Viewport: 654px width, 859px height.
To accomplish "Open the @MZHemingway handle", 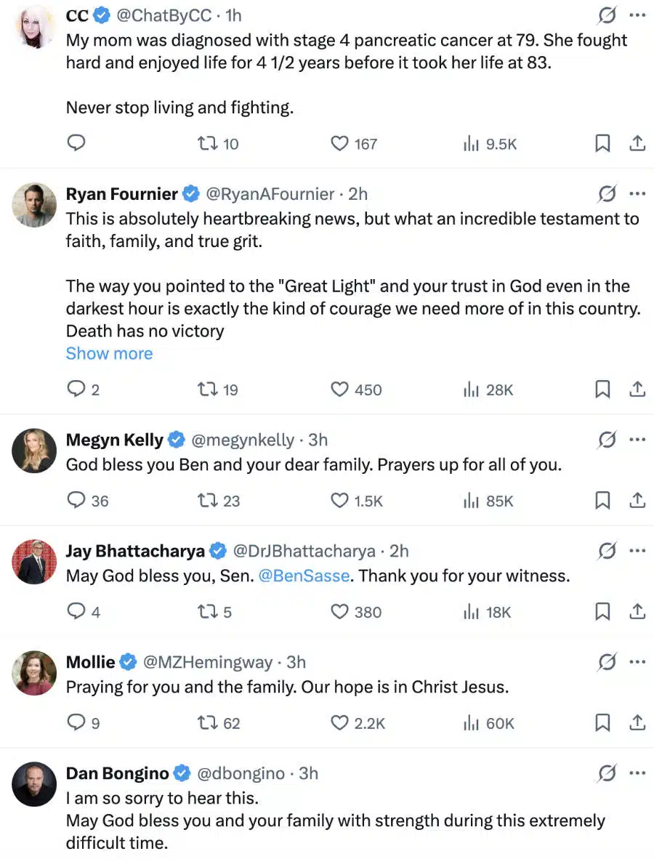I will coord(208,662).
